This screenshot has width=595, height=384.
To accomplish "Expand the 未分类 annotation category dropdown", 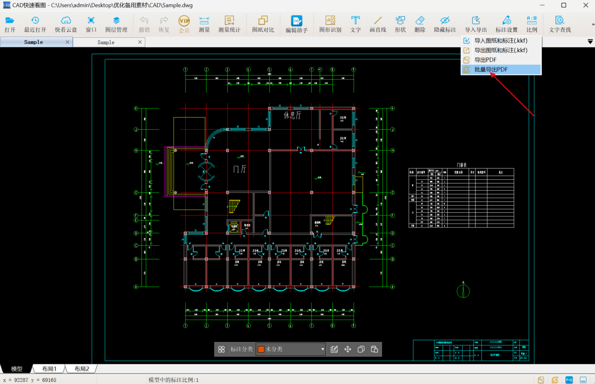I will click(322, 349).
